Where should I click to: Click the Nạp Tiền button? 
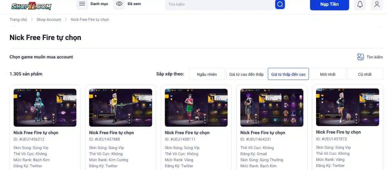pyautogui.click(x=329, y=5)
